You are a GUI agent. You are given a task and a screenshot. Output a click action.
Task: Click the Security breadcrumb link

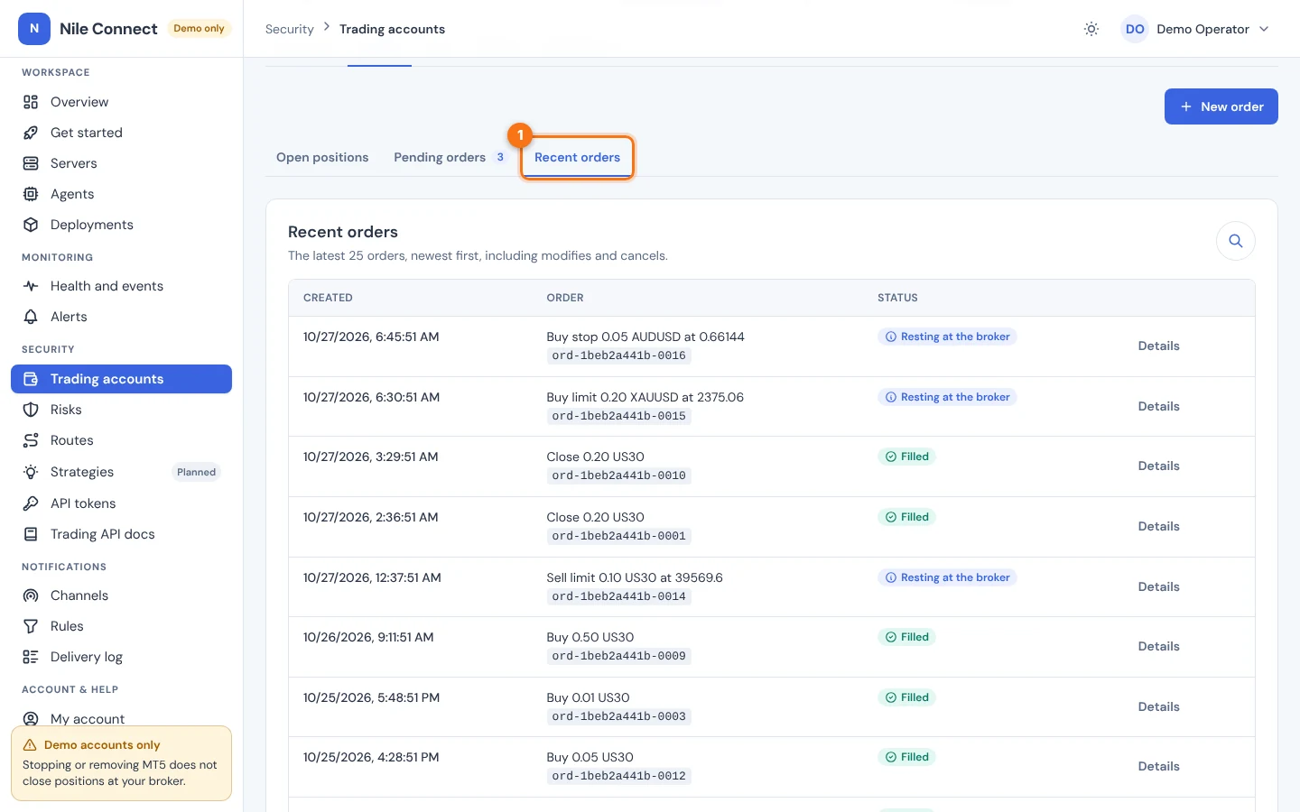290,29
